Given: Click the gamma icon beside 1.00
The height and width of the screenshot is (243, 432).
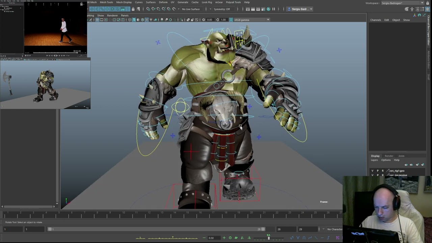Looking at the screenshot, I should click(217, 20).
